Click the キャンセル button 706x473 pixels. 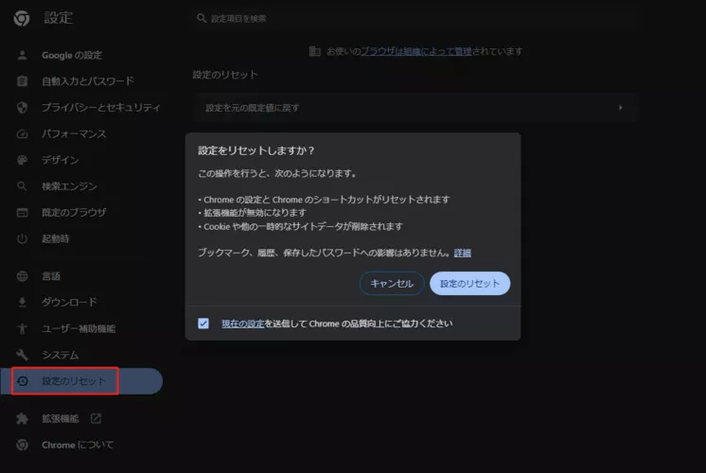[x=392, y=284]
